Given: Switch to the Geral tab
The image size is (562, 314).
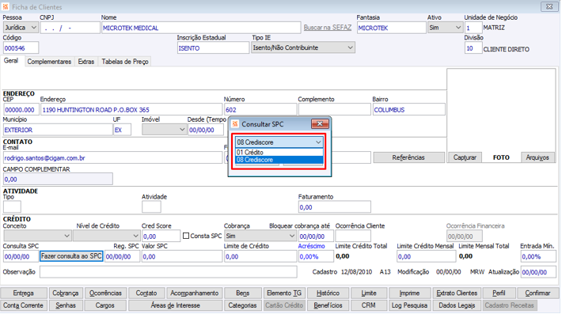Looking at the screenshot, I should (x=11, y=61).
